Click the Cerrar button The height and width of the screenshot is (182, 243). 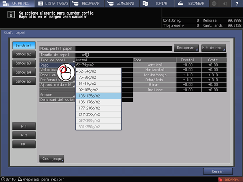218,172
